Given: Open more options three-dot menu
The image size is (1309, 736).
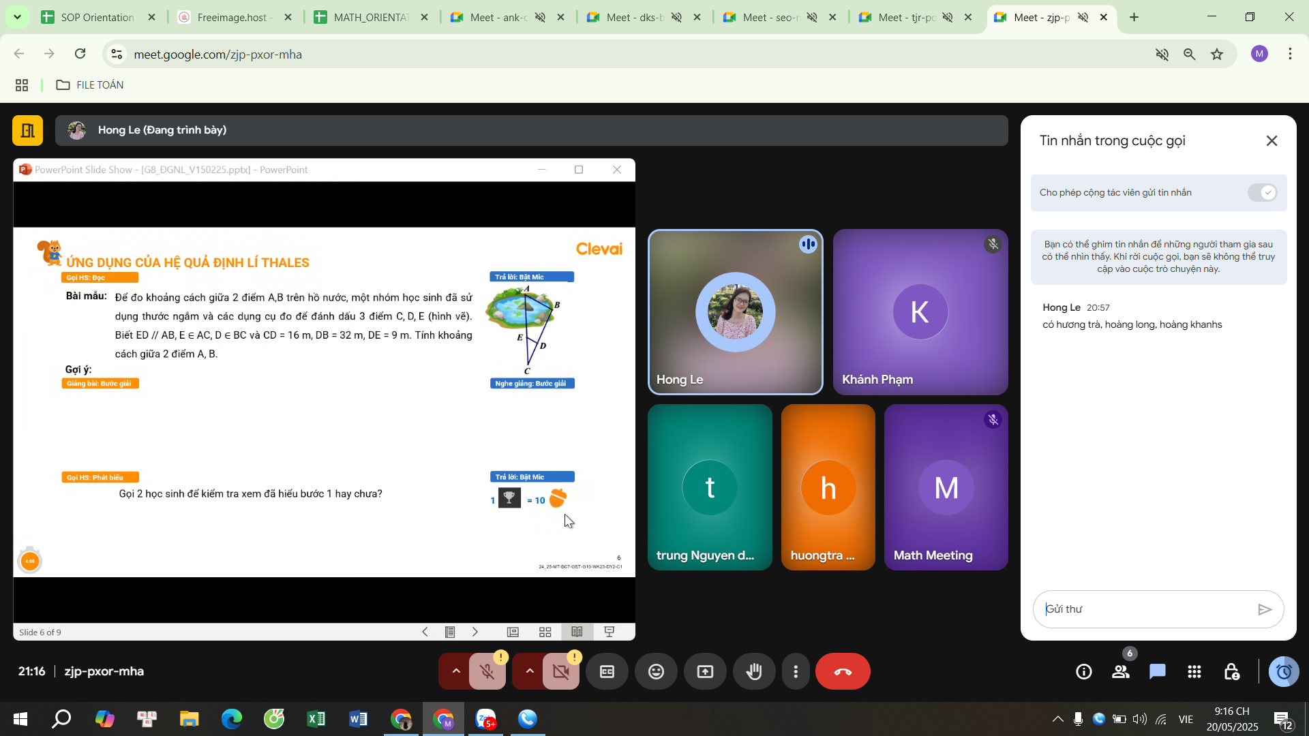Looking at the screenshot, I should 796,672.
